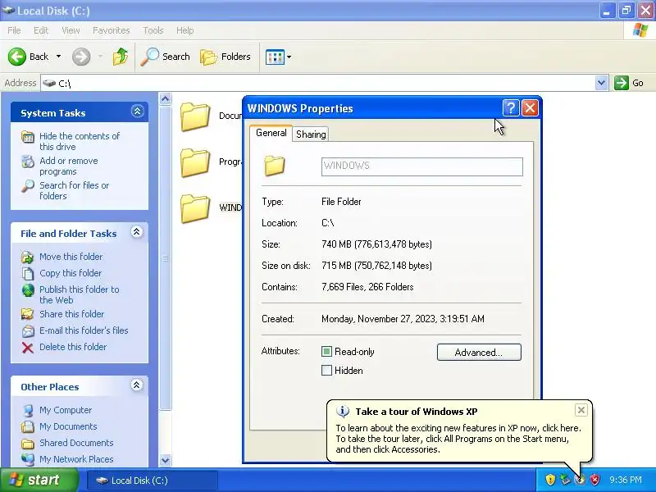
Task: Open My Computer in Other Places
Action: tap(66, 410)
